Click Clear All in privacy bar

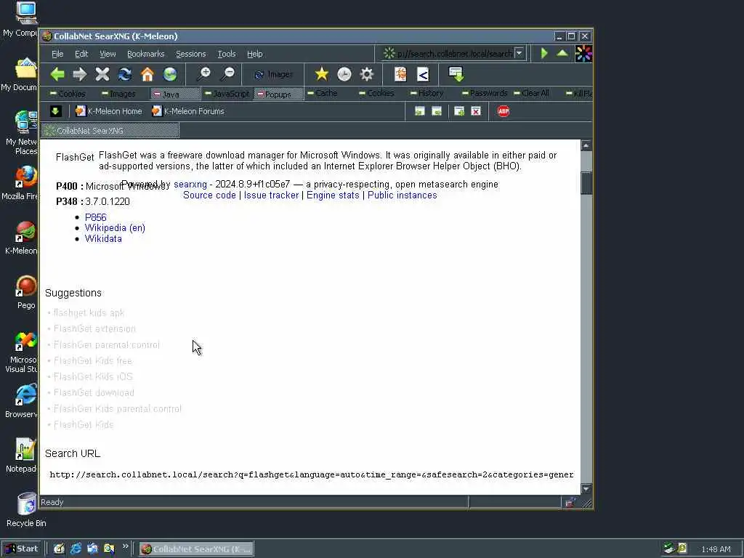coord(531,93)
